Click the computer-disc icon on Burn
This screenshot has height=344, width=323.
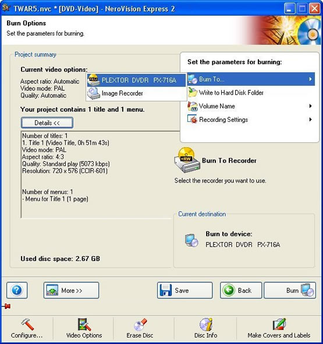[x=307, y=290]
